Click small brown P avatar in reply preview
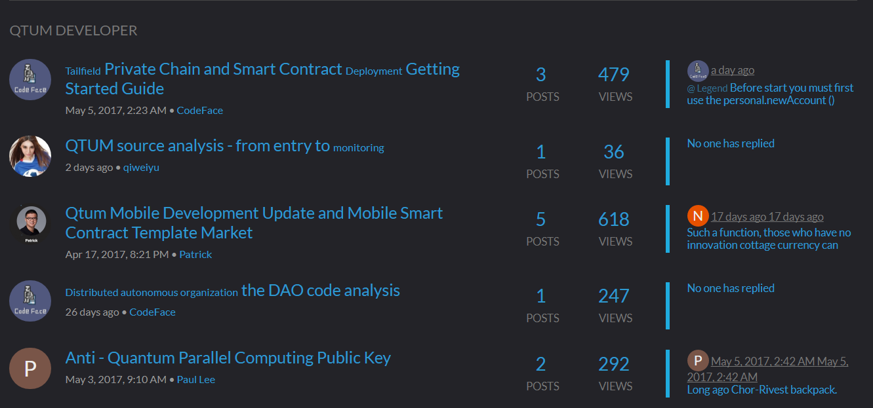Image resolution: width=873 pixels, height=408 pixels. click(x=698, y=361)
